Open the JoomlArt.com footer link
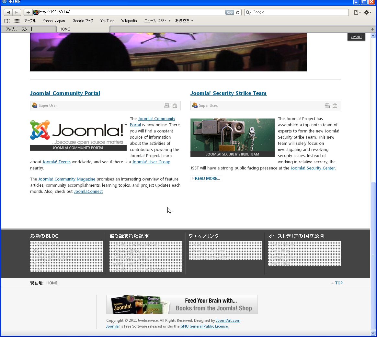The width and height of the screenshot is (377, 337). click(228, 320)
